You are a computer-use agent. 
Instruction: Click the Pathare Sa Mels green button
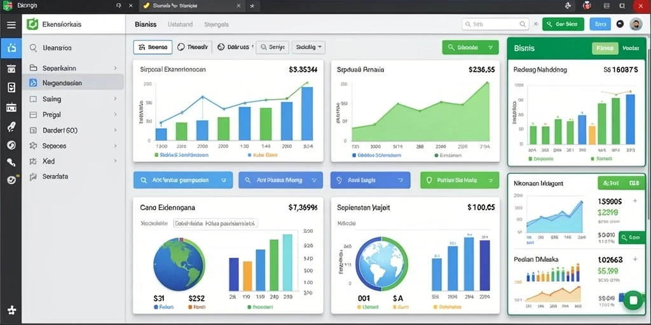(x=460, y=180)
